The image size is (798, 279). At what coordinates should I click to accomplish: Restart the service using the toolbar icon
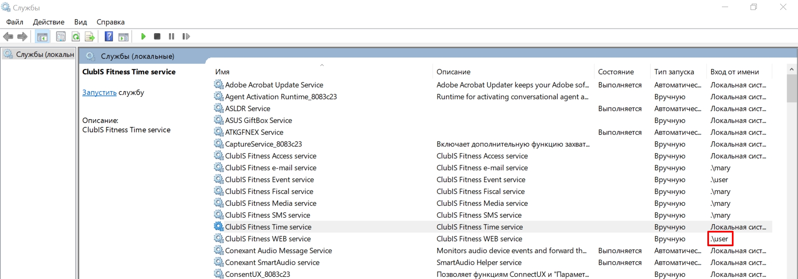186,37
